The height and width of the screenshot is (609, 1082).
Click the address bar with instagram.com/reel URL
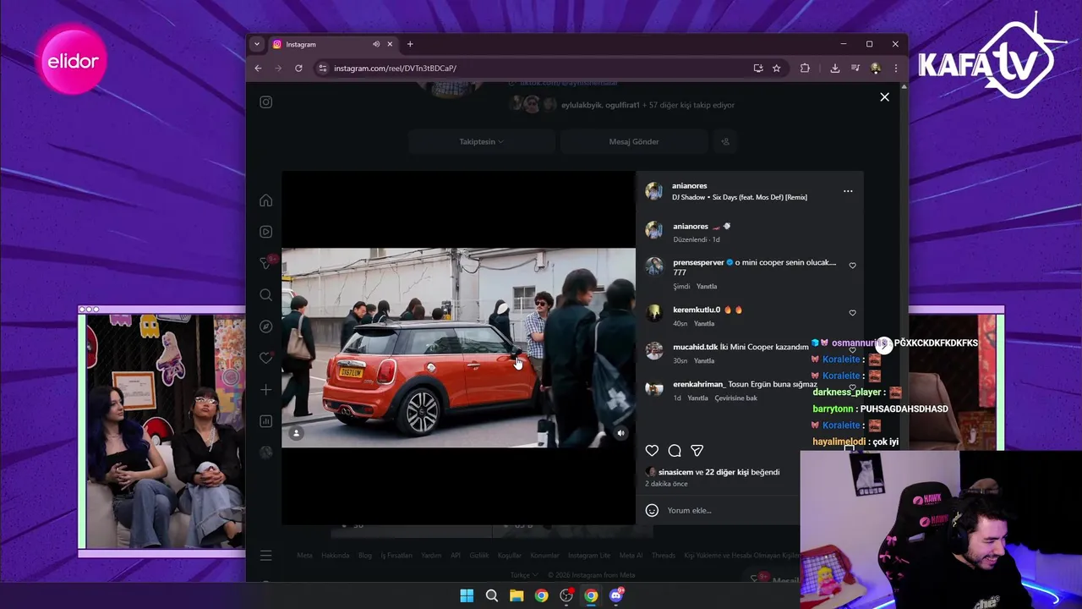coord(533,69)
